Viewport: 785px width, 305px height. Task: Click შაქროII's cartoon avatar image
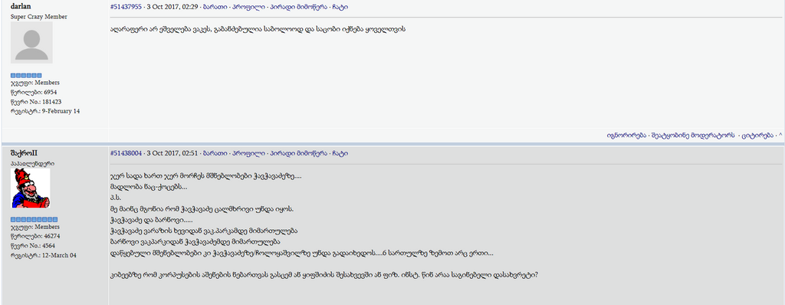[31, 189]
